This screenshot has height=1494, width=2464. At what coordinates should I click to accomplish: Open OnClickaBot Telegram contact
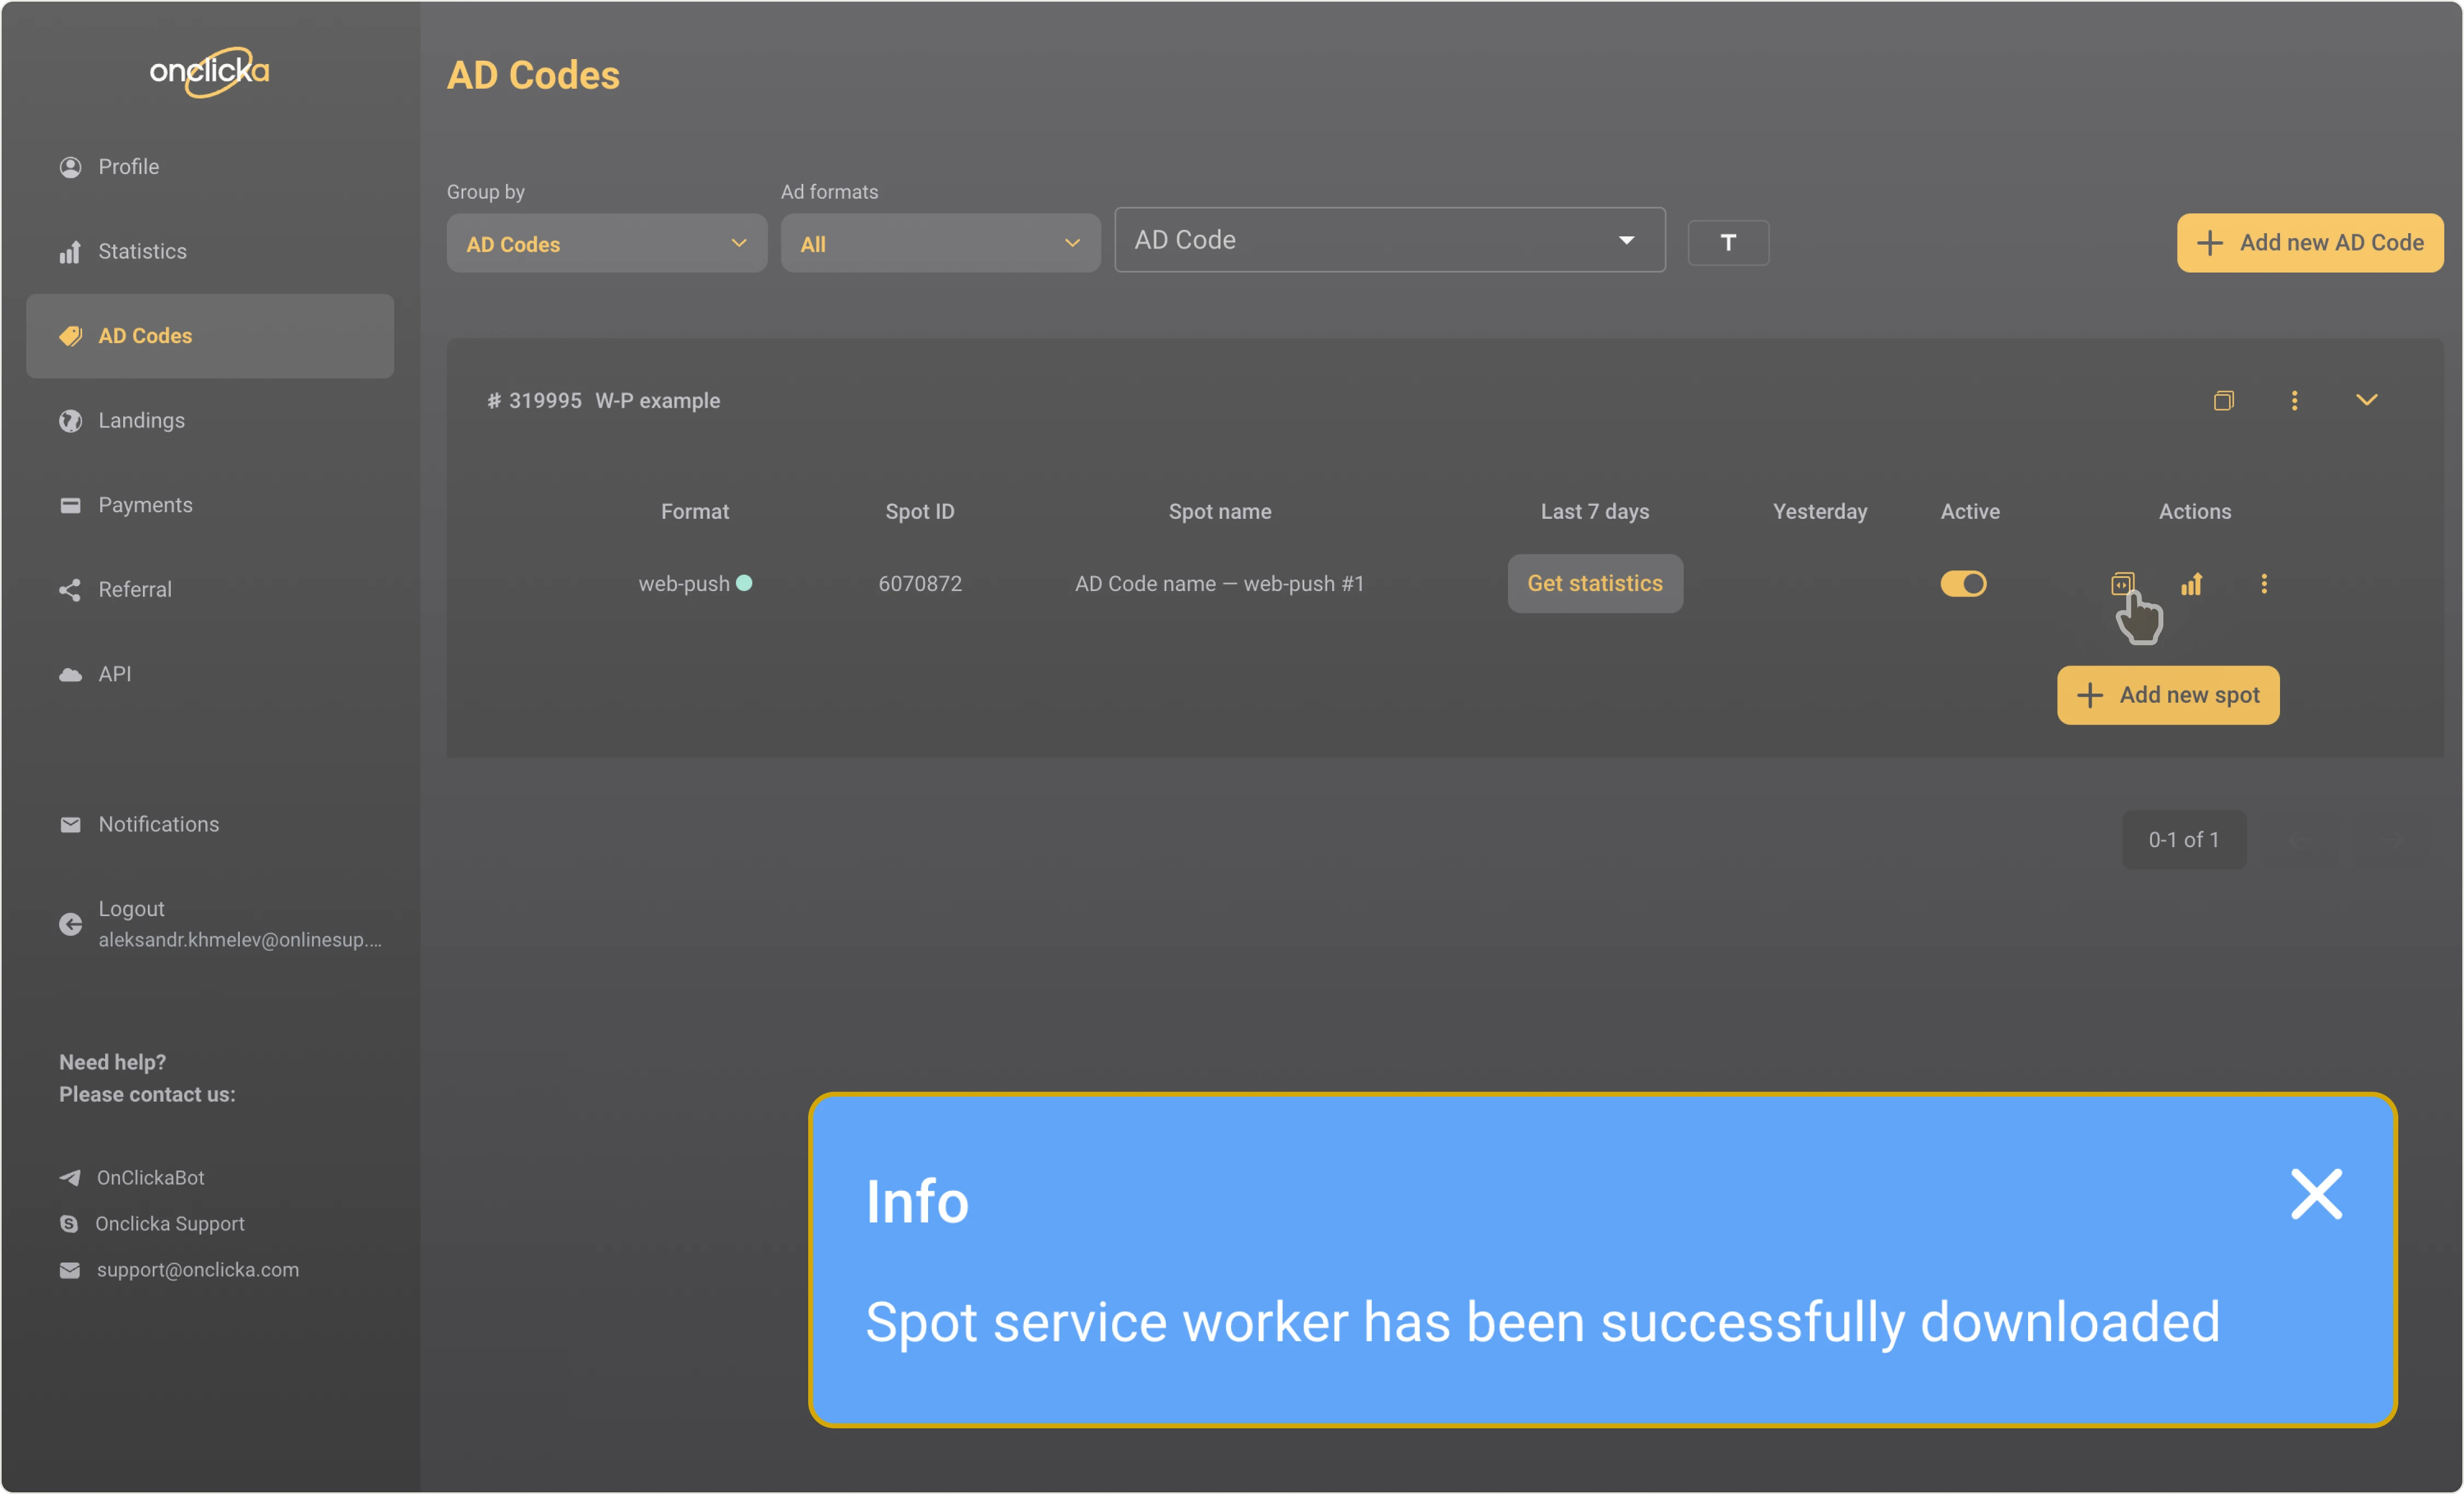point(150,1177)
